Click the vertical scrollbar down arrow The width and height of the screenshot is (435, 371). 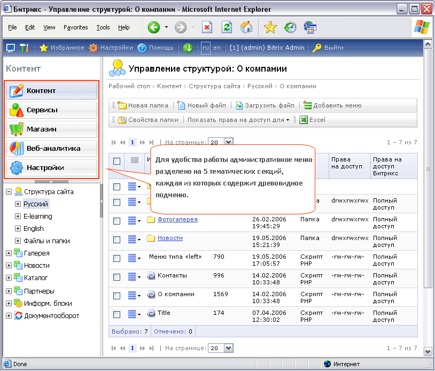pos(428,352)
